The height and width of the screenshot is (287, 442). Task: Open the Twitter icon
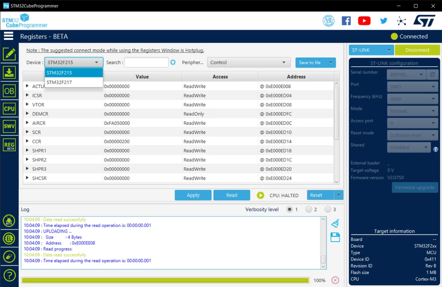(x=384, y=21)
